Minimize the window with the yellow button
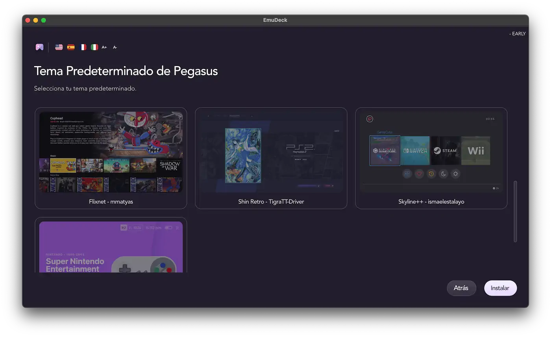Image resolution: width=551 pixels, height=337 pixels. [35, 20]
